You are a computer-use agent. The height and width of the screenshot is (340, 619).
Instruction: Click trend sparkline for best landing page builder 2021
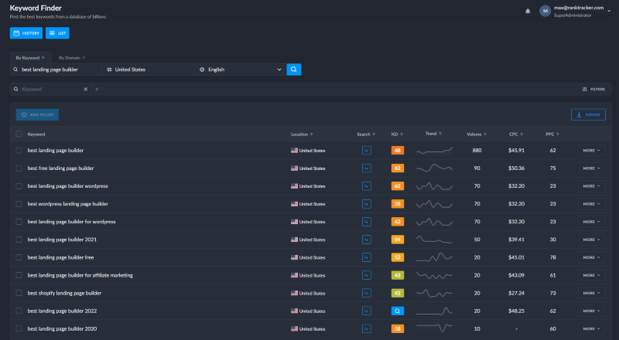tap(434, 240)
